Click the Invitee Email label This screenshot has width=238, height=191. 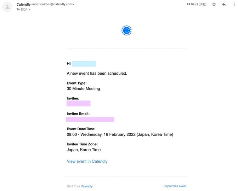click(78, 114)
